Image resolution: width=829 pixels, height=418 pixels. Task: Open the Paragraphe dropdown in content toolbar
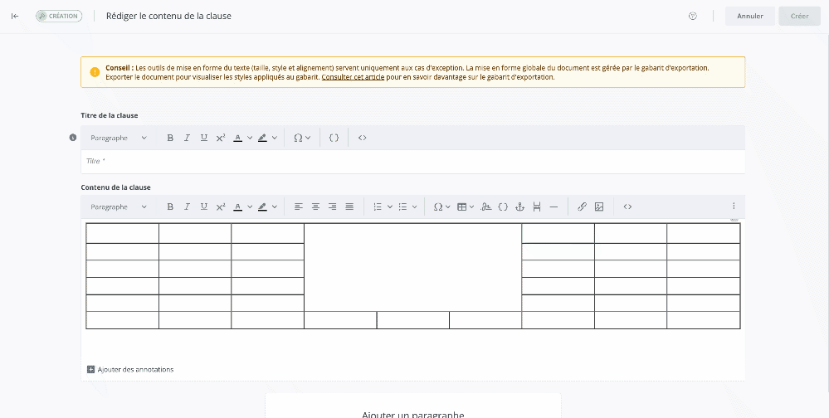(x=119, y=207)
